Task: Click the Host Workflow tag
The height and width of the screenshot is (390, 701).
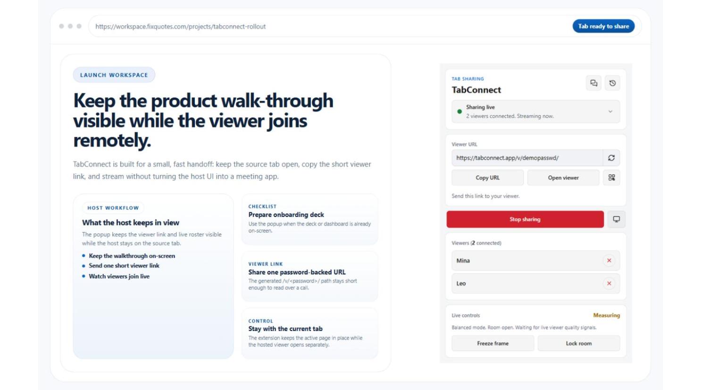Action: click(x=113, y=208)
